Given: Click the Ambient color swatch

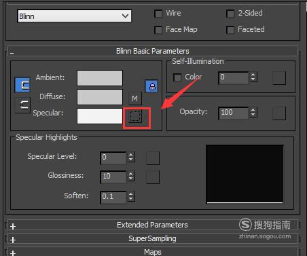Looking at the screenshot, I should tap(100, 78).
